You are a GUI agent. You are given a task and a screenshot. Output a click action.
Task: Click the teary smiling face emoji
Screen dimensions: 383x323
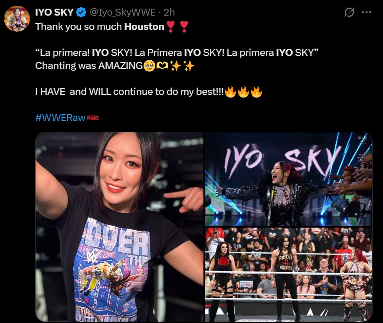click(x=149, y=65)
